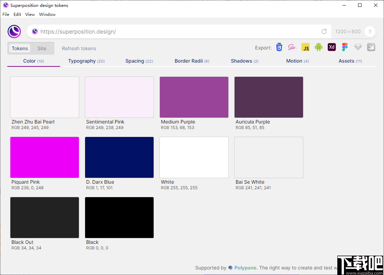Open the Typography tab
Screen dimensions: 384x275
[86, 61]
